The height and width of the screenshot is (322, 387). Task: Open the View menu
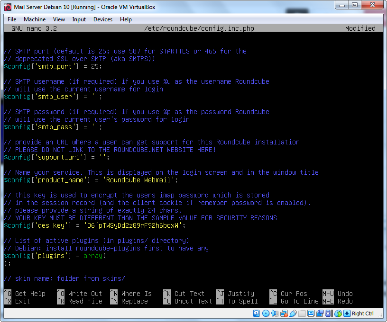[59, 19]
